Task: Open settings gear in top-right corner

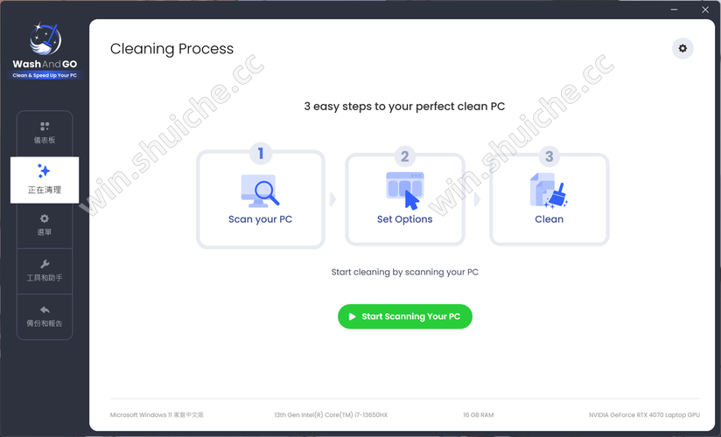Action: click(682, 48)
